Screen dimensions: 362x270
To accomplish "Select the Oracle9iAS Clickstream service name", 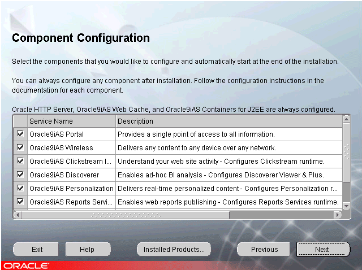I will 72,162.
